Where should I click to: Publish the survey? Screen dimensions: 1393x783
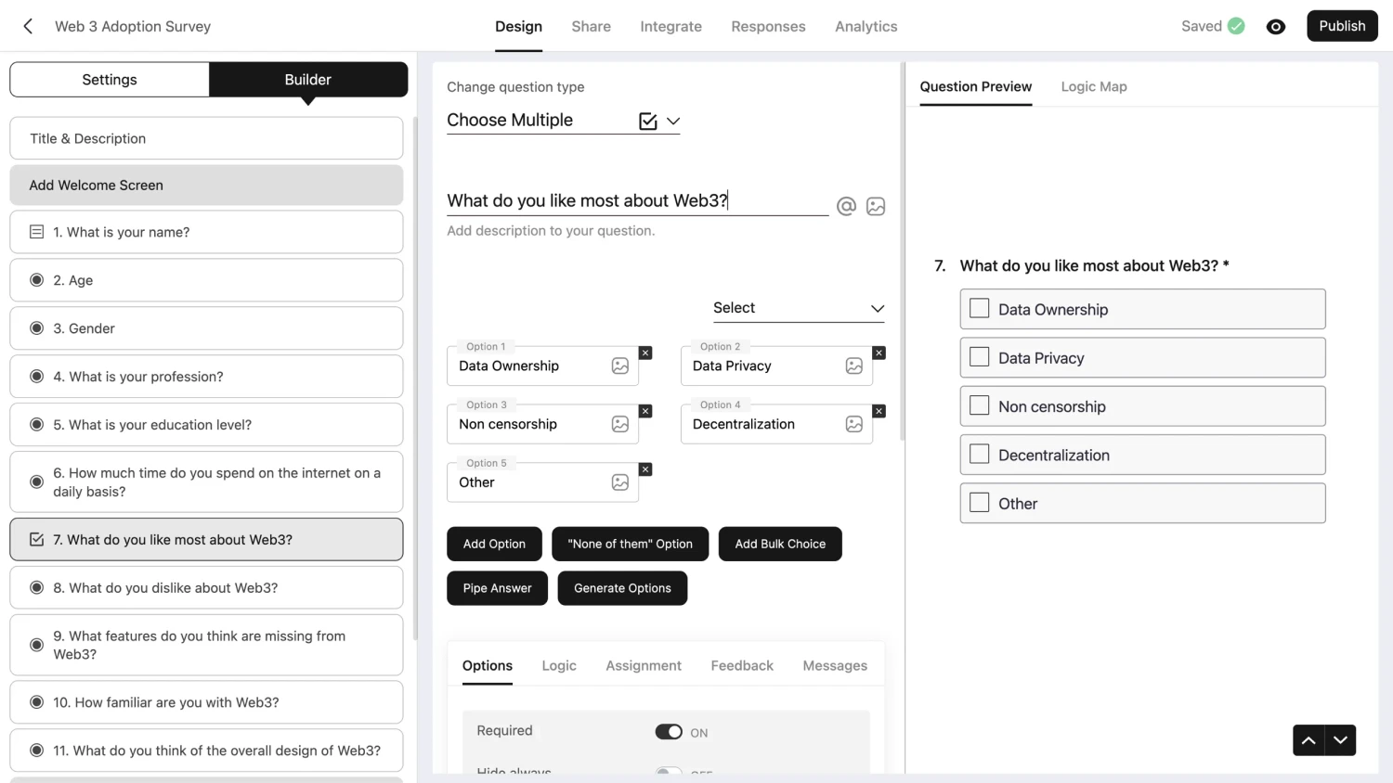tap(1342, 26)
